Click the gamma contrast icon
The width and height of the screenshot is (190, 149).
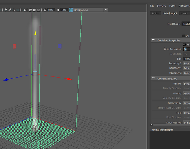click(58, 10)
